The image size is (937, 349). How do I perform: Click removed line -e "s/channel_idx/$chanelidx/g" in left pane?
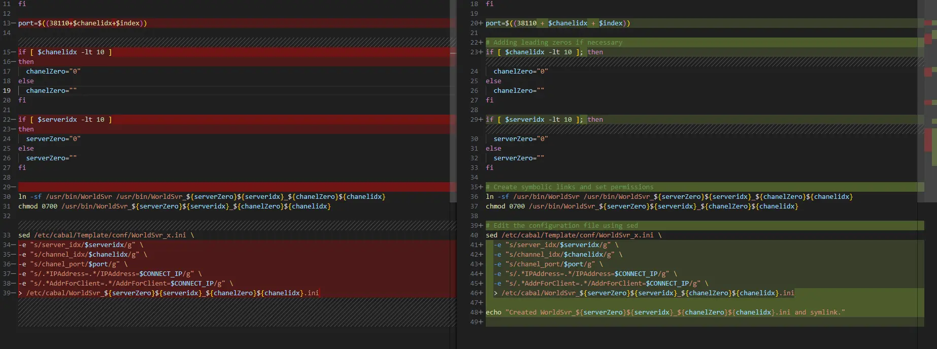[83, 254]
